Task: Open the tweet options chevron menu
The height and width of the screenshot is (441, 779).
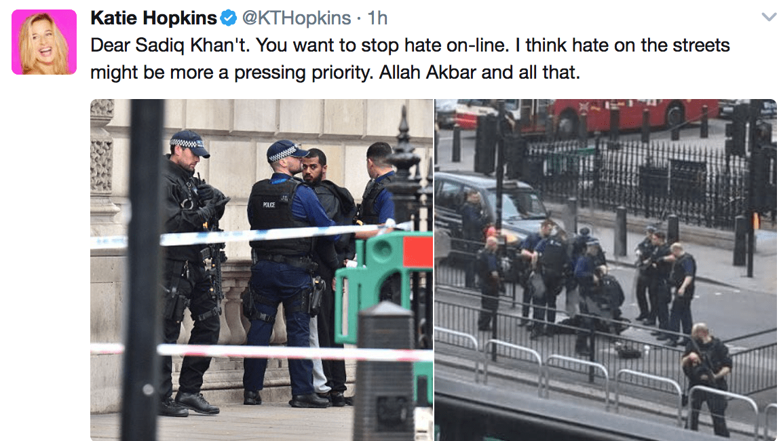Action: pos(769,18)
